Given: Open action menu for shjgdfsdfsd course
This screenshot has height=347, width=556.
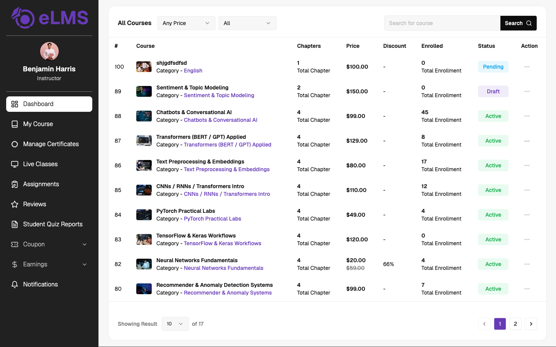Looking at the screenshot, I should click(x=527, y=67).
